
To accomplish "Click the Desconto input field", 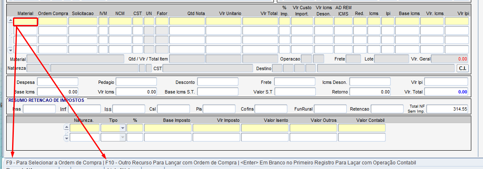I will pos(217,82).
